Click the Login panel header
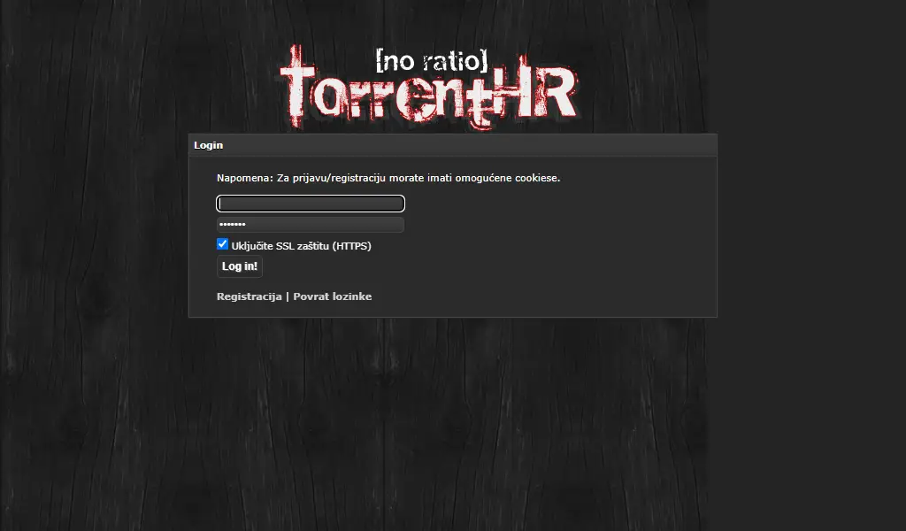This screenshot has height=531, width=906. [453, 145]
